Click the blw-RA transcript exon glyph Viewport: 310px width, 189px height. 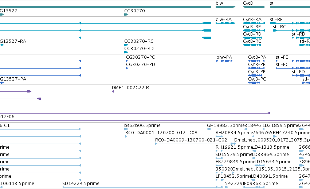point(225,23)
